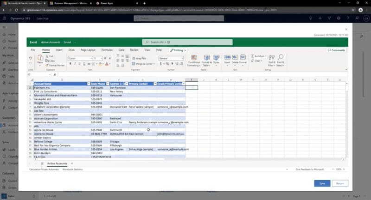Click the Delete cells icon

coord(235,57)
